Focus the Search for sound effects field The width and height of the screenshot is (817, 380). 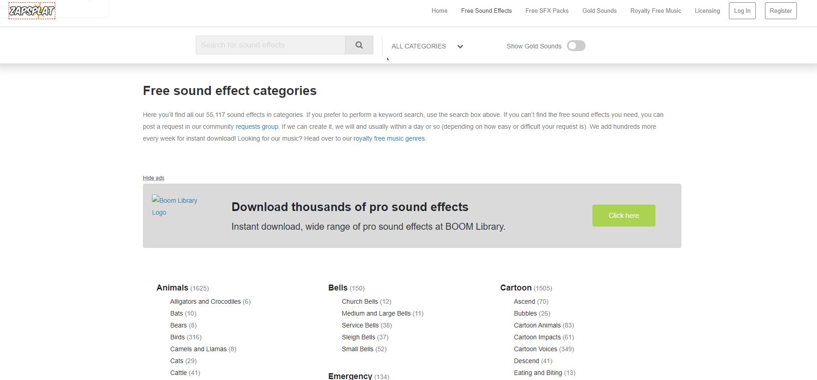click(271, 45)
